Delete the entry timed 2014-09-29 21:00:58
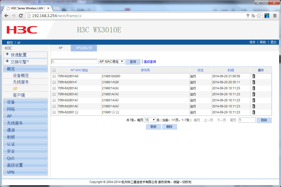 [x=254, y=76]
